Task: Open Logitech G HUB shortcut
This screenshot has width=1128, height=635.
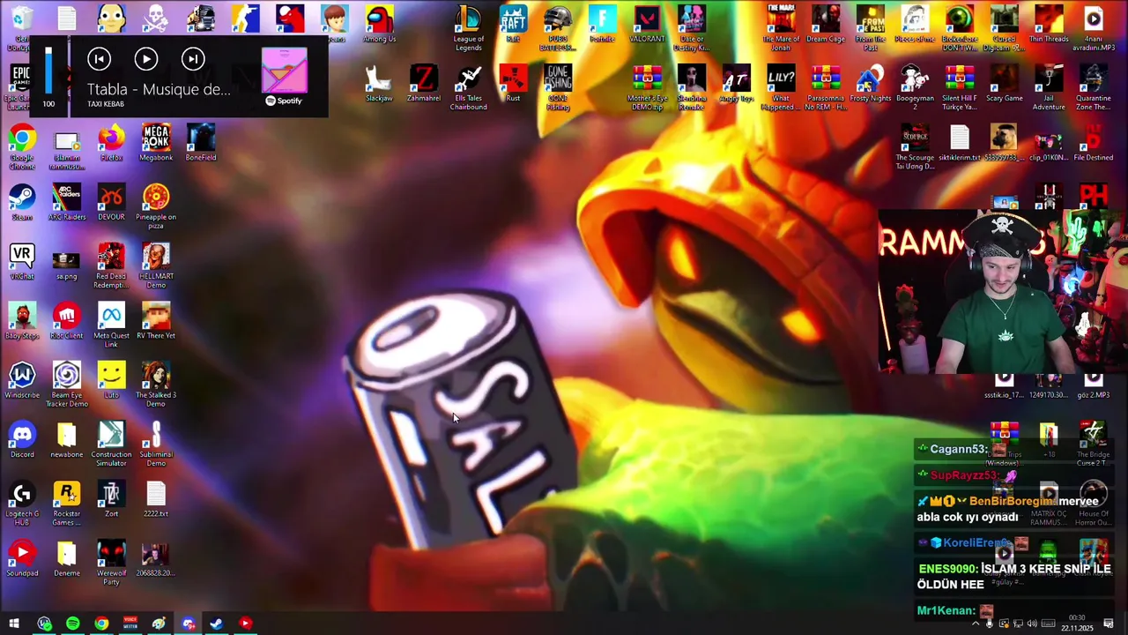Action: [22, 503]
